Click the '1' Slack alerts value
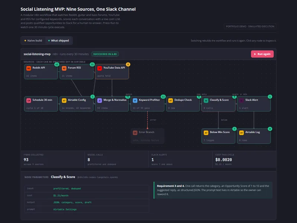 [x=153, y=160]
